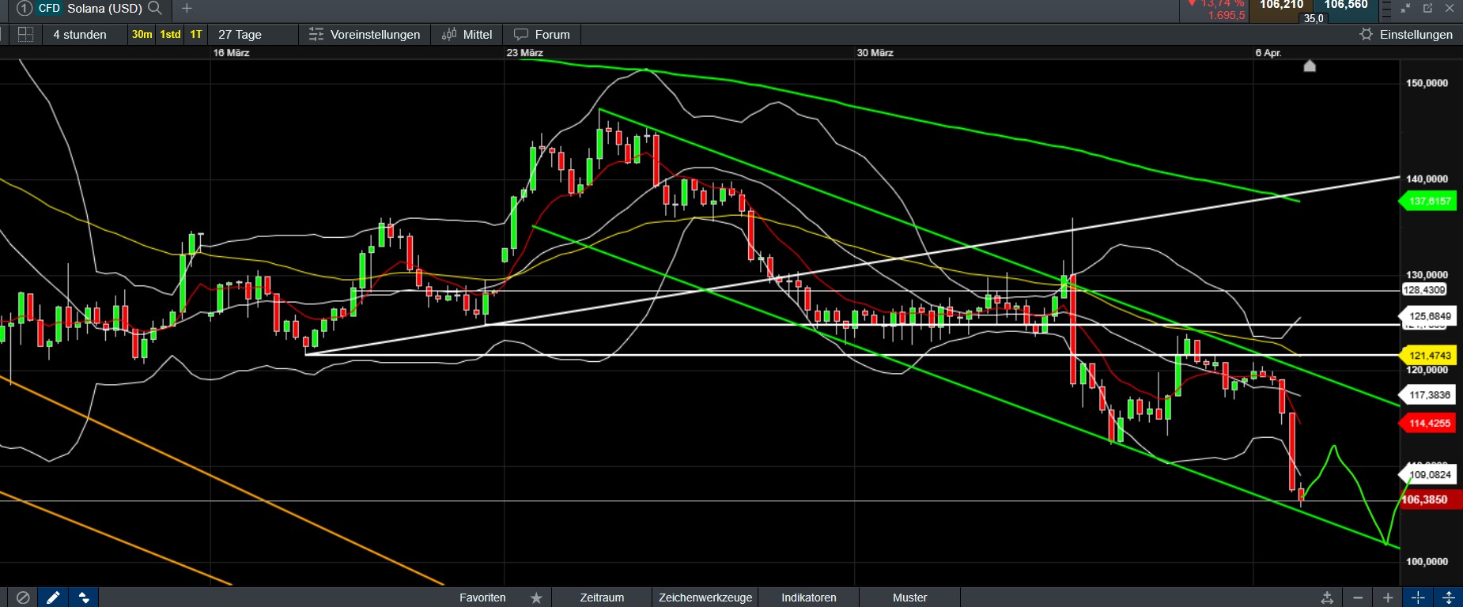Image resolution: width=1463 pixels, height=607 pixels.
Task: Click the disable drawings circle-slash icon
Action: pos(23,598)
